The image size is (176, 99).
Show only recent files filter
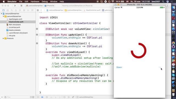(31, 97)
